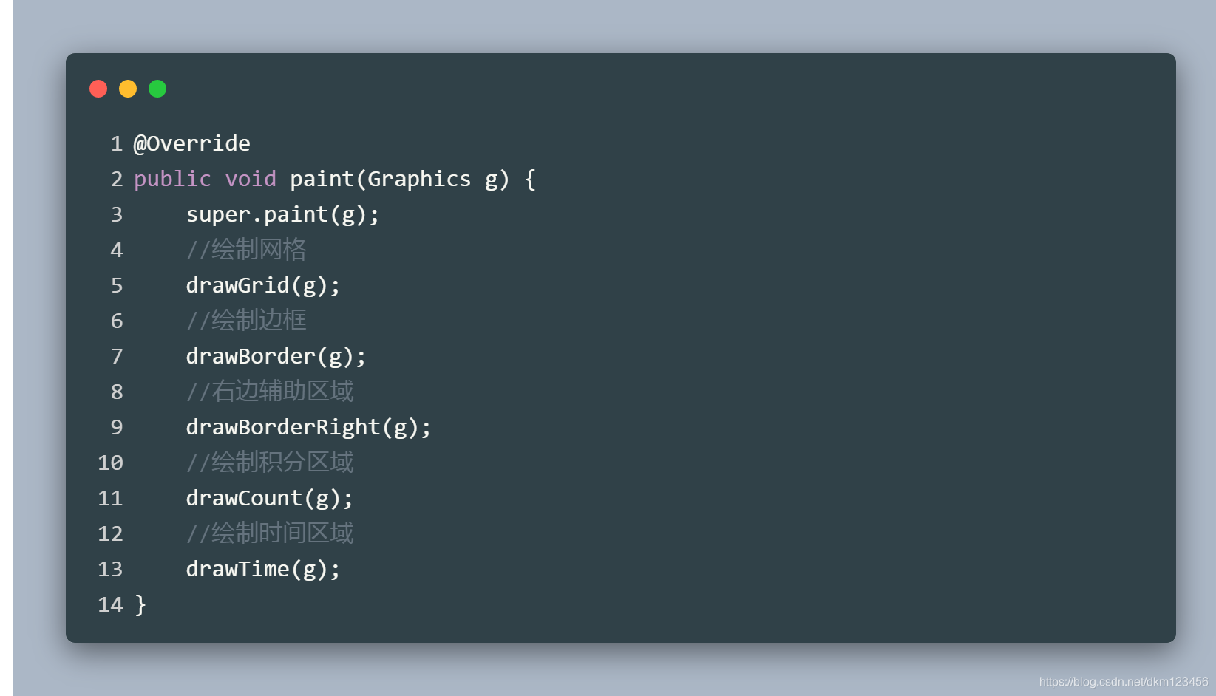Click the drawCount(g); call
The width and height of the screenshot is (1216, 696).
pyautogui.click(x=270, y=499)
